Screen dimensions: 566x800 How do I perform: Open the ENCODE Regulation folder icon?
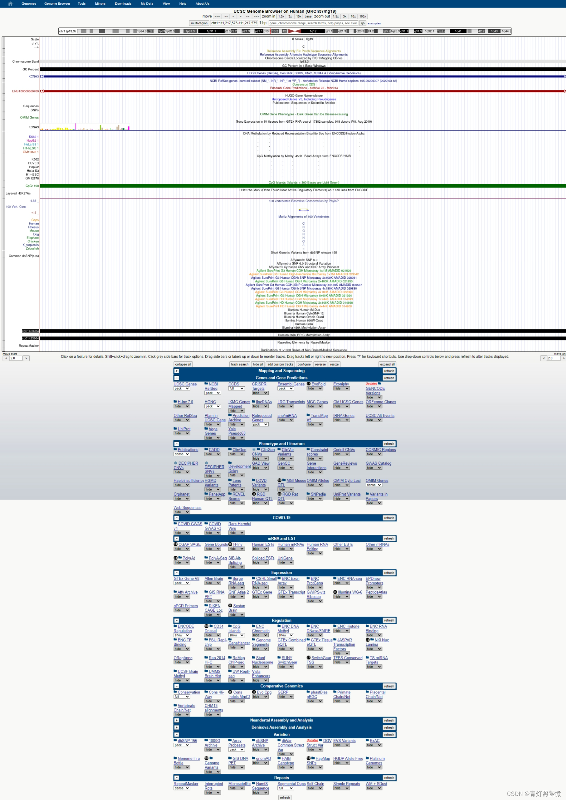[x=175, y=626]
